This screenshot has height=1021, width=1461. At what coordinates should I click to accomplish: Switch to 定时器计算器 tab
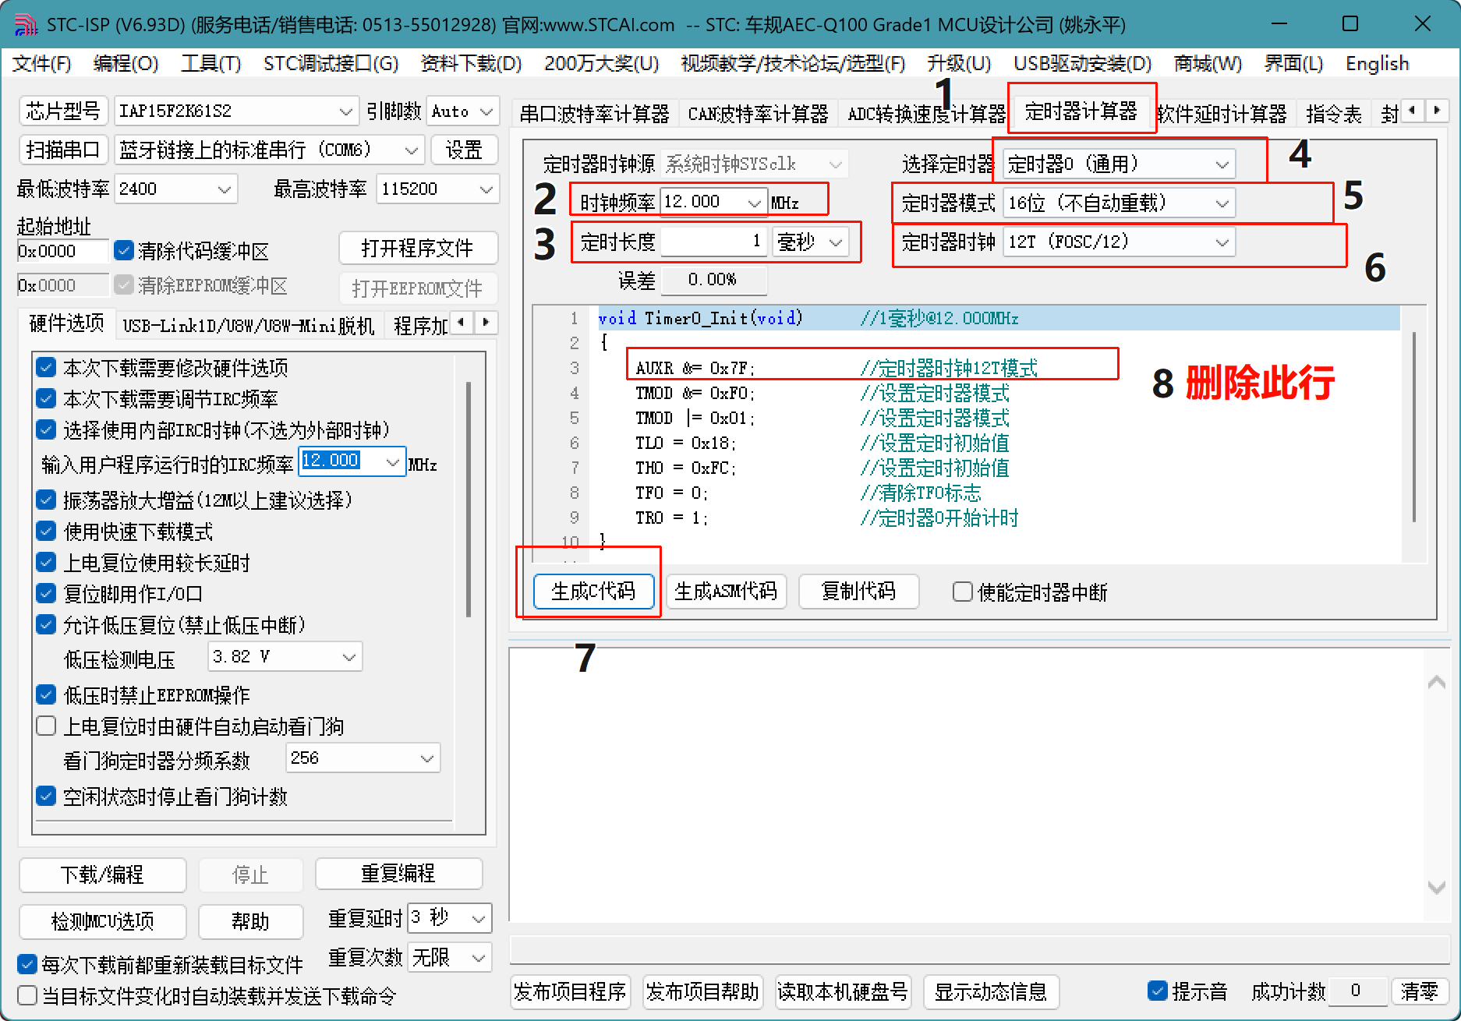pyautogui.click(x=1081, y=111)
